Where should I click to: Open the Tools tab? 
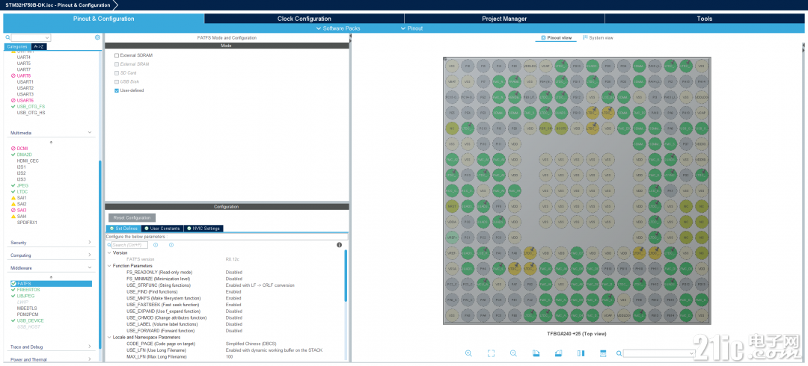tap(705, 19)
